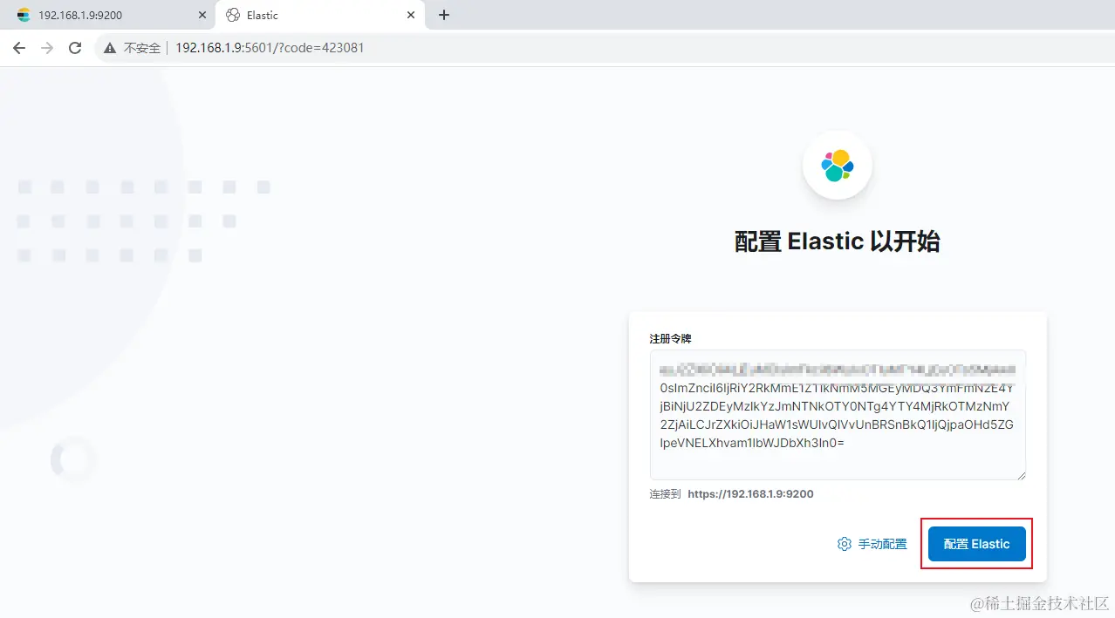Close the Elastic tab

coord(411,15)
